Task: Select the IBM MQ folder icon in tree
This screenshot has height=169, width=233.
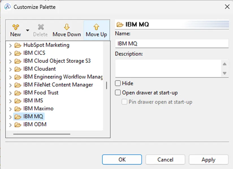Action: [18, 117]
